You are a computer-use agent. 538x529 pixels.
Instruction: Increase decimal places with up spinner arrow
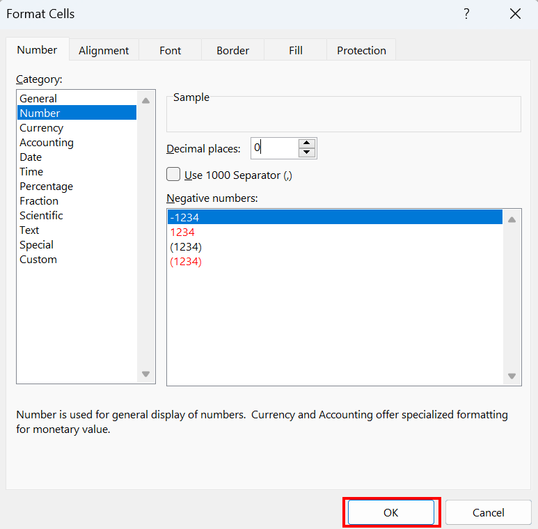click(307, 143)
